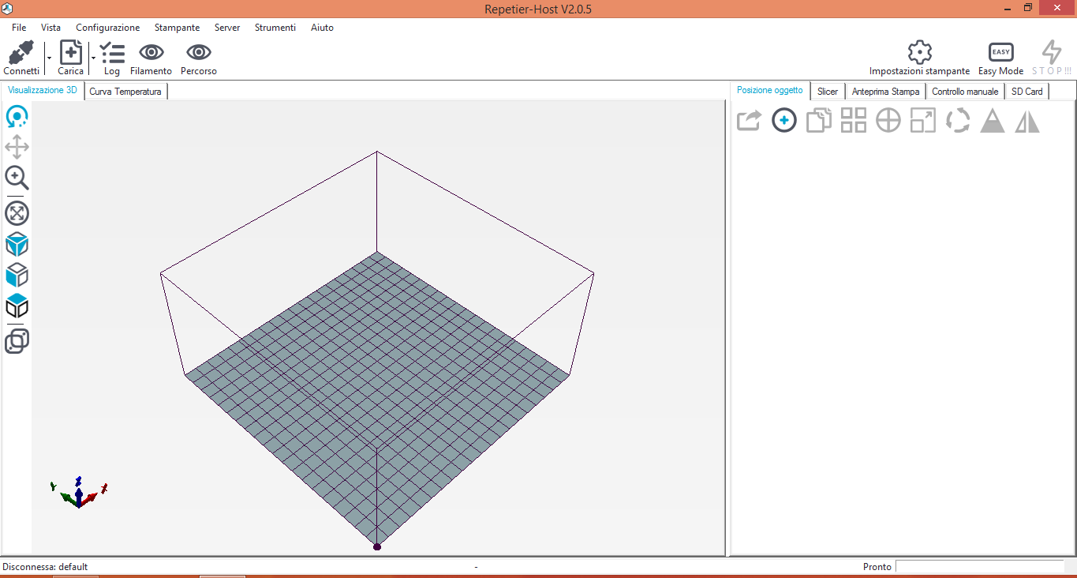Select the move viewpoint arrows tool
1077x578 pixels.
coord(17,147)
